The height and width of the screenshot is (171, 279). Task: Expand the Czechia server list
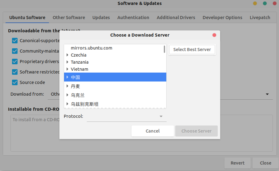(x=67, y=55)
